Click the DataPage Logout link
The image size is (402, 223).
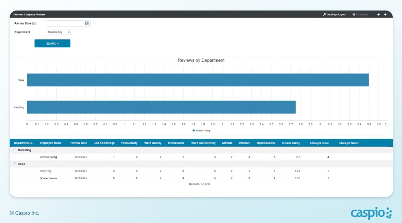click(336, 14)
